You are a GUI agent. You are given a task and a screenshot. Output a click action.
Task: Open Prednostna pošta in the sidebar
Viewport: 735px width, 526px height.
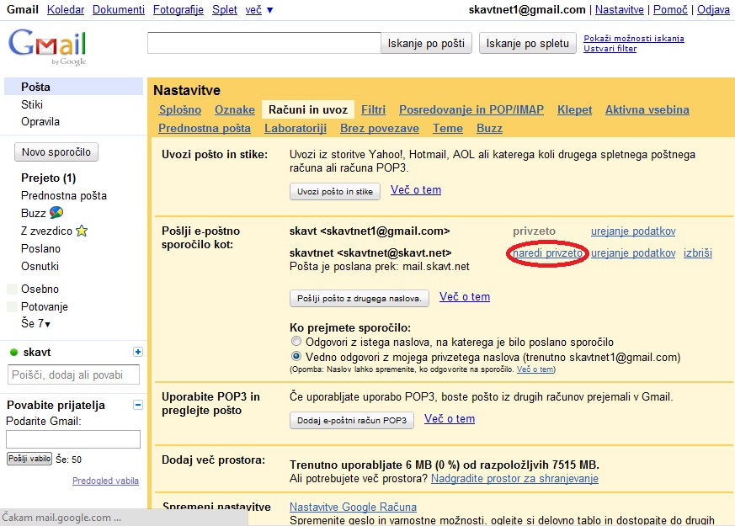point(64,195)
